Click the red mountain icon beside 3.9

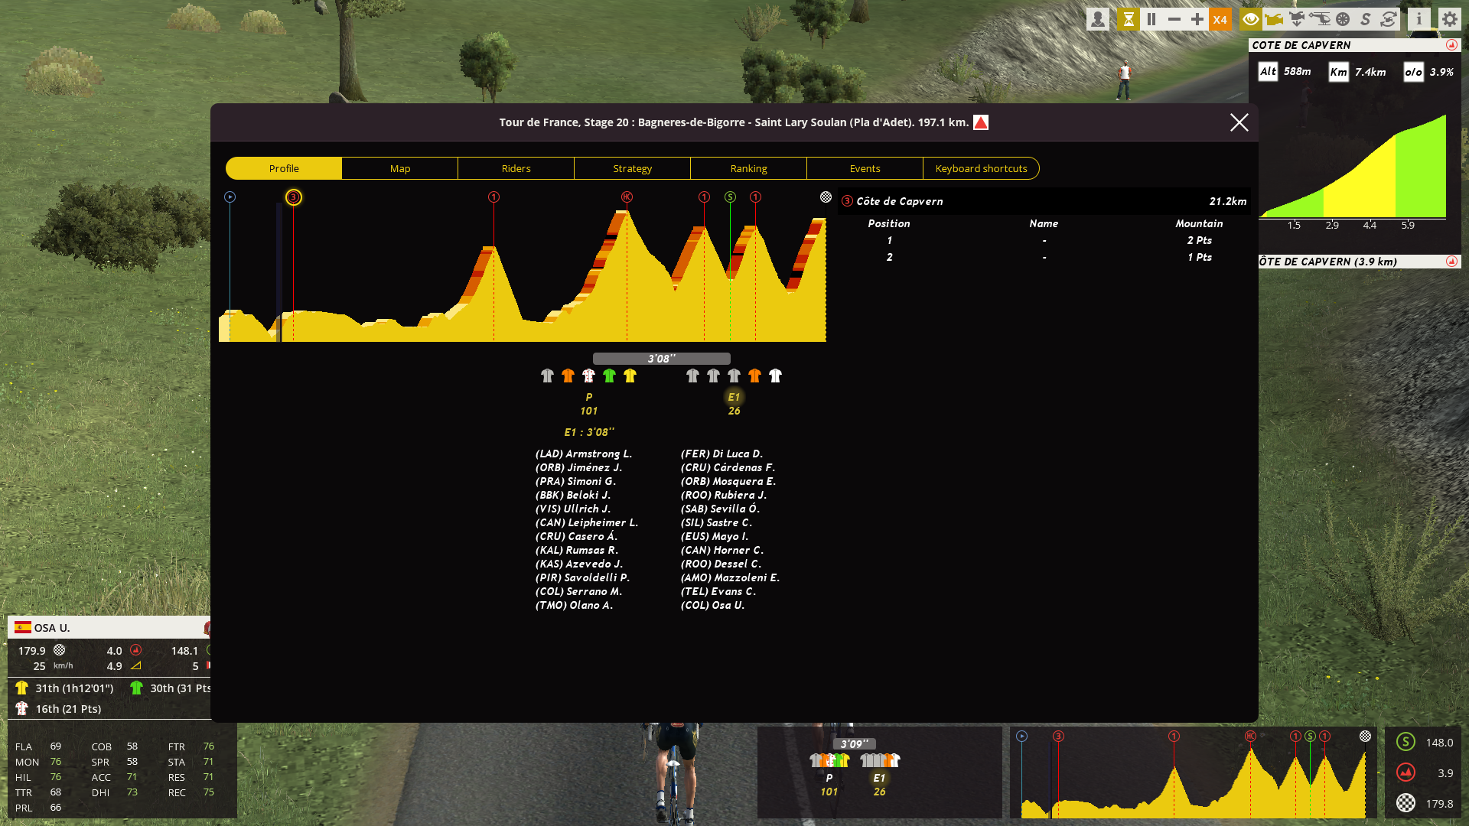(x=1405, y=772)
